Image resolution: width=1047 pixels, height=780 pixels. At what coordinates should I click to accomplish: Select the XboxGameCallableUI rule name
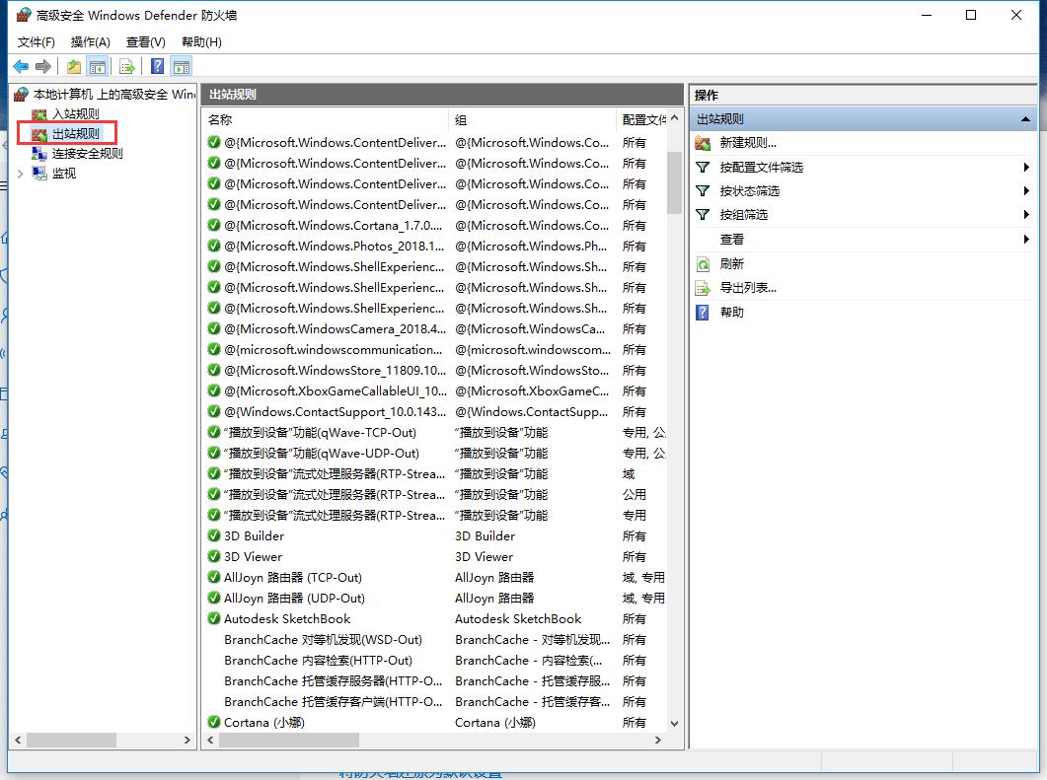click(x=336, y=391)
